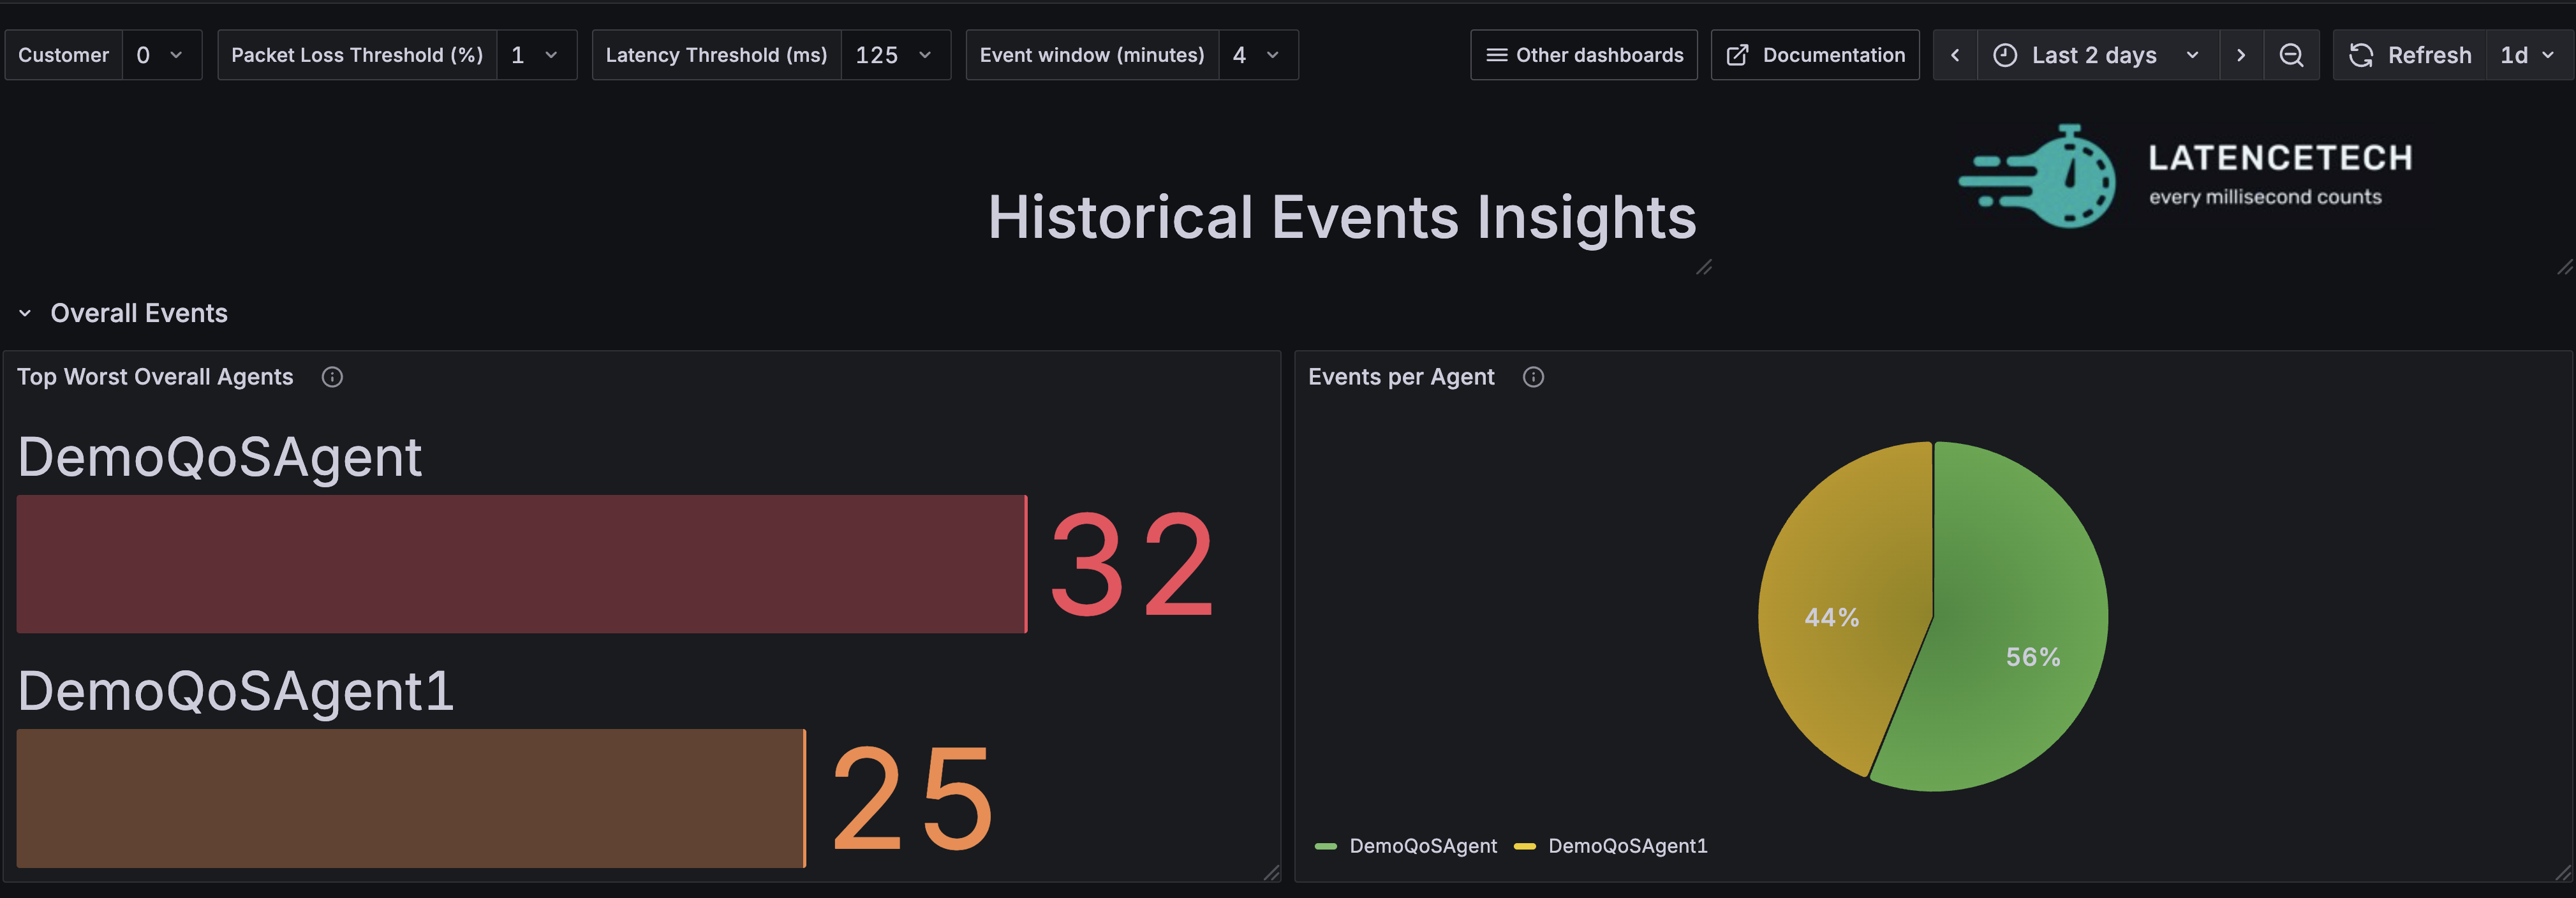Viewport: 2576px width, 898px height.
Task: Click the LatenceTech stopwatch logo
Action: [x=2038, y=177]
